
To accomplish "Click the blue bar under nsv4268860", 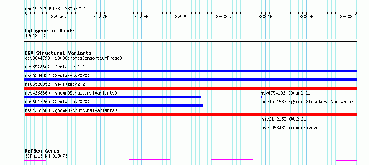I will pos(113,97).
